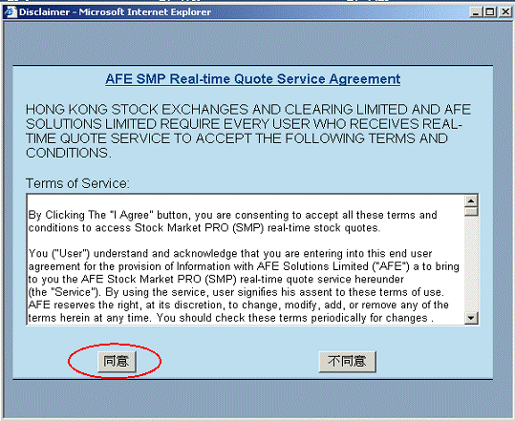Click the 'AFE reserves the right' line

238,305
